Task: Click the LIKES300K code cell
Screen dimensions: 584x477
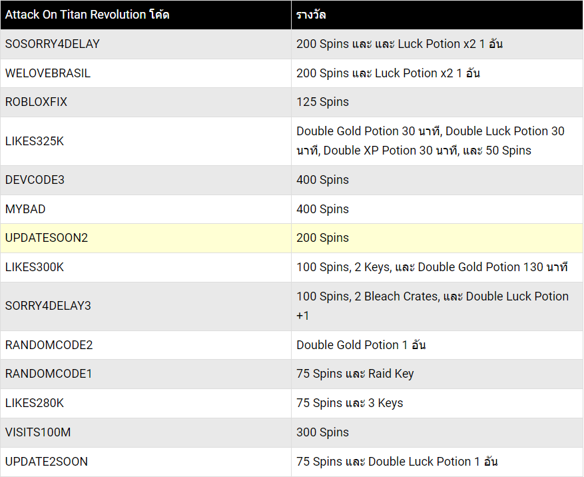Action: [146, 267]
